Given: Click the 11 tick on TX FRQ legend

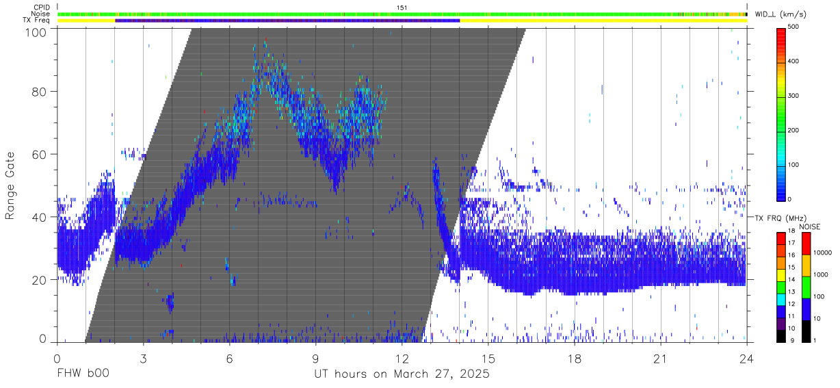Looking at the screenshot, I should [791, 316].
